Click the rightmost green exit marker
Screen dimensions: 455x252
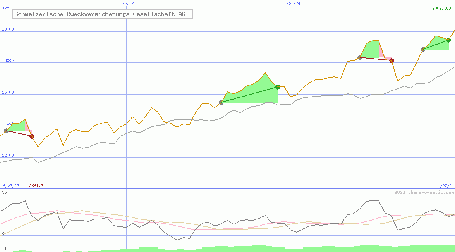pos(448,40)
